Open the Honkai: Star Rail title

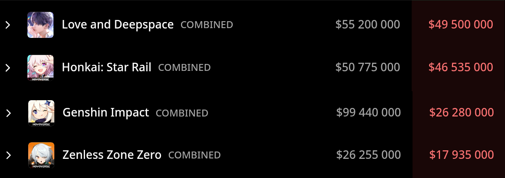point(107,67)
